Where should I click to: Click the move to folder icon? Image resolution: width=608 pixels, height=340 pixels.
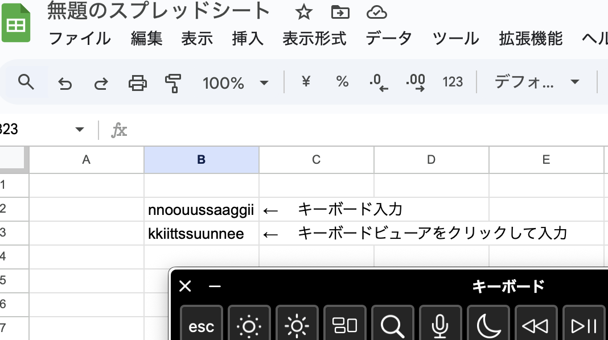point(340,12)
